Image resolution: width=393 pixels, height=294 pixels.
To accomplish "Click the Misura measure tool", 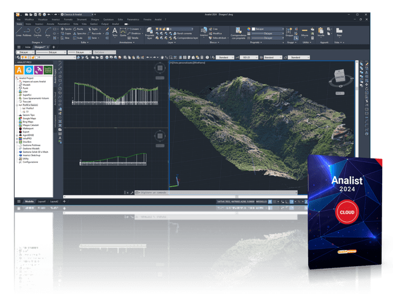I will [x=305, y=32].
